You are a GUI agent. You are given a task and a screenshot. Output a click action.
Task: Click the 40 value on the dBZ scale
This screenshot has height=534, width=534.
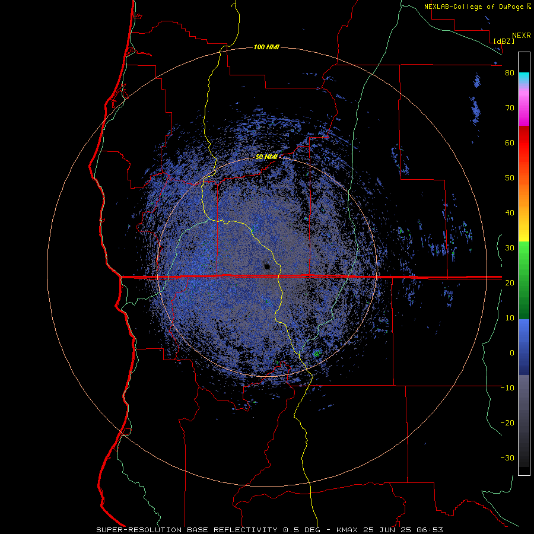click(510, 213)
